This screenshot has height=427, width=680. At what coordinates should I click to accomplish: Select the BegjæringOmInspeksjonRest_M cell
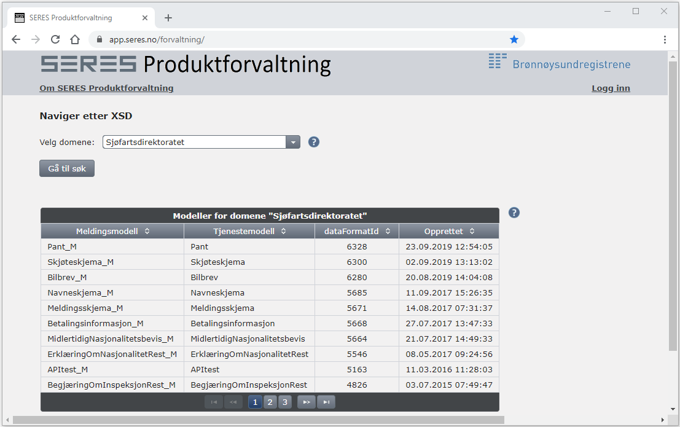point(112,385)
